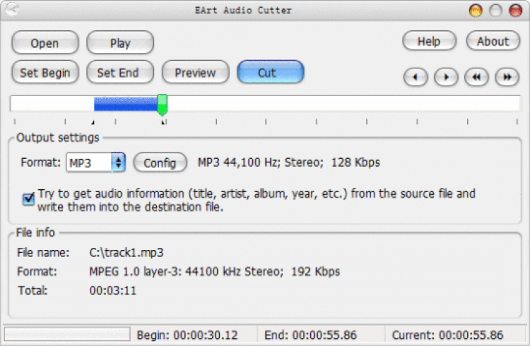This screenshot has width=530, height=346.
Task: Open the Config settings for output format
Action: [x=160, y=162]
